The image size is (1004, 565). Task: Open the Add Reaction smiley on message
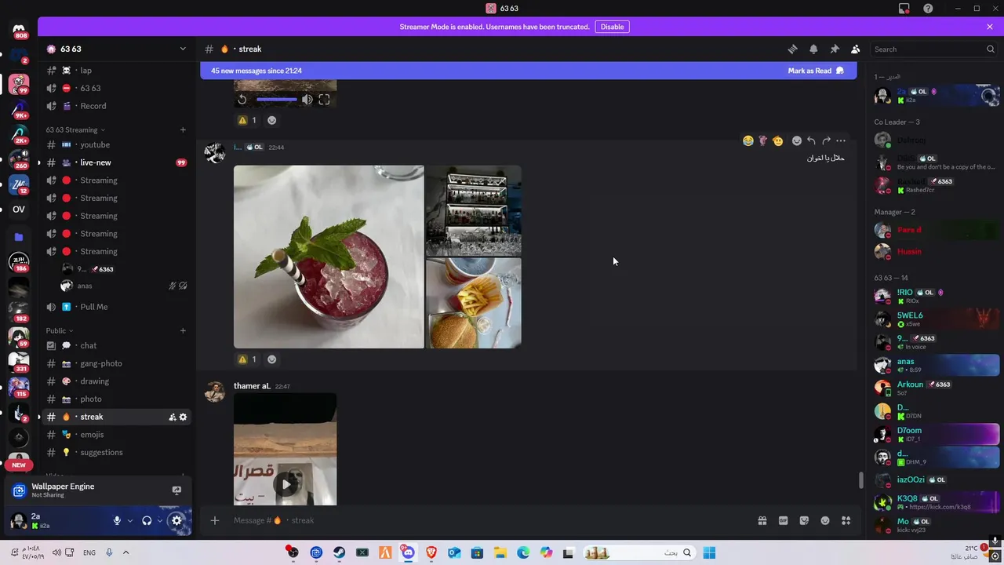coord(797,140)
